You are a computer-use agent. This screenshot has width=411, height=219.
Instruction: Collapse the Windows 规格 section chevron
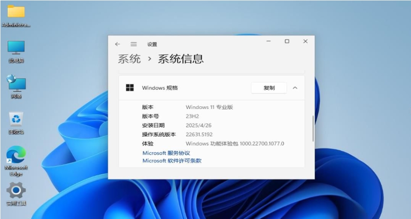click(295, 88)
